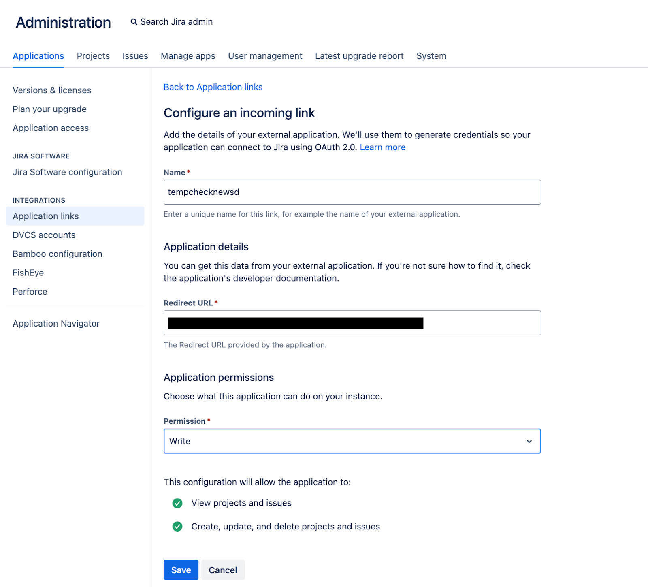Click the Save button

[181, 570]
